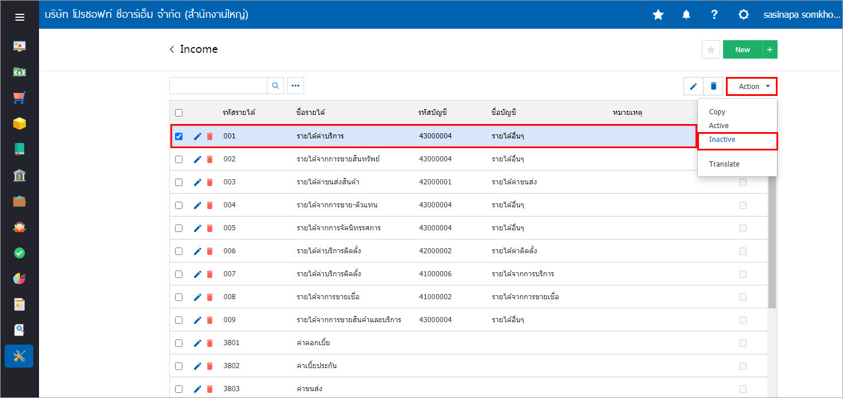843x398 pixels.
Task: Uncheck the selection checkbox for row 001
Action: click(178, 136)
